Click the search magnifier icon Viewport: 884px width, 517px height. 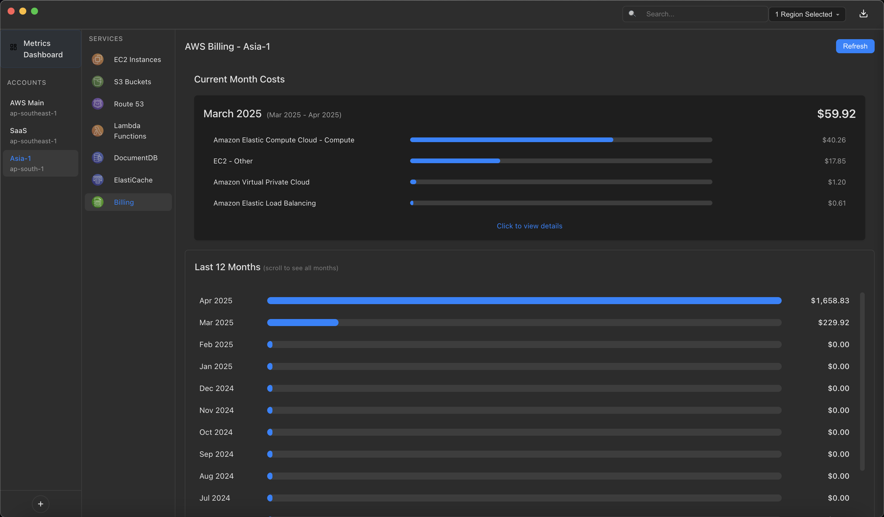coord(632,14)
